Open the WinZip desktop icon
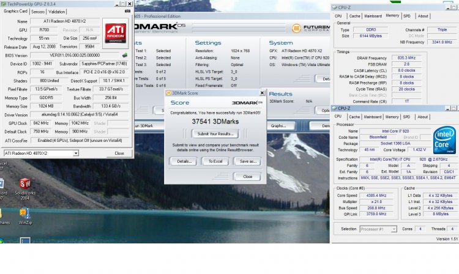This screenshot has height=274, width=459. (25, 217)
